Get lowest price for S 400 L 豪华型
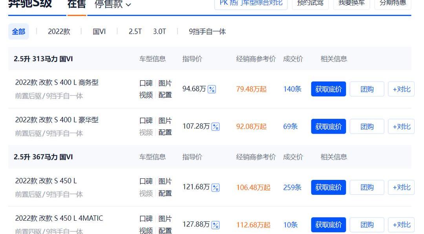The height and width of the screenshot is (234, 424). tap(329, 127)
